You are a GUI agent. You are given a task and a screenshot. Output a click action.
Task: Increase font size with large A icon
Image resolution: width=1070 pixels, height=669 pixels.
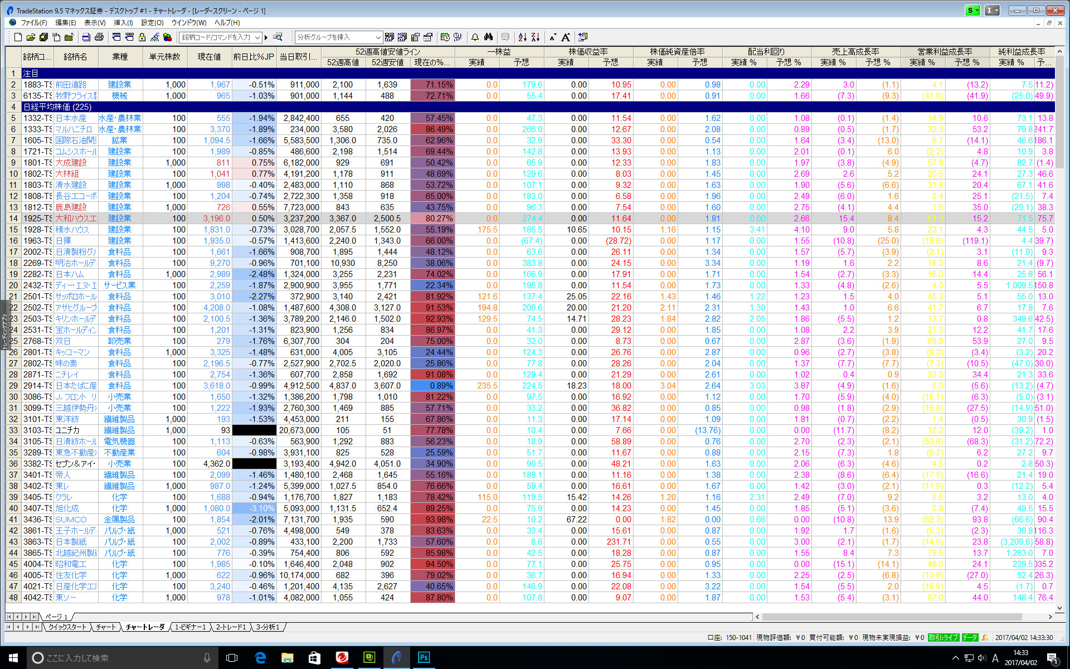tap(566, 37)
